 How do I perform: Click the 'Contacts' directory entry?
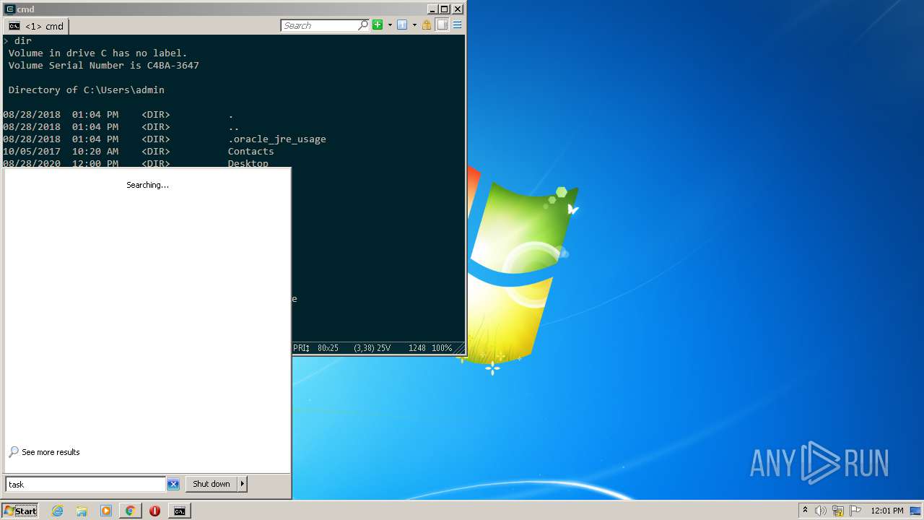pyautogui.click(x=251, y=151)
